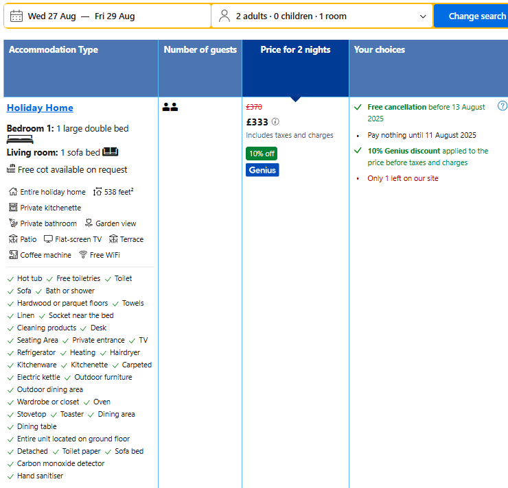This screenshot has height=488, width=508.
Task: Click the flat-screen TV icon
Action: click(48, 239)
